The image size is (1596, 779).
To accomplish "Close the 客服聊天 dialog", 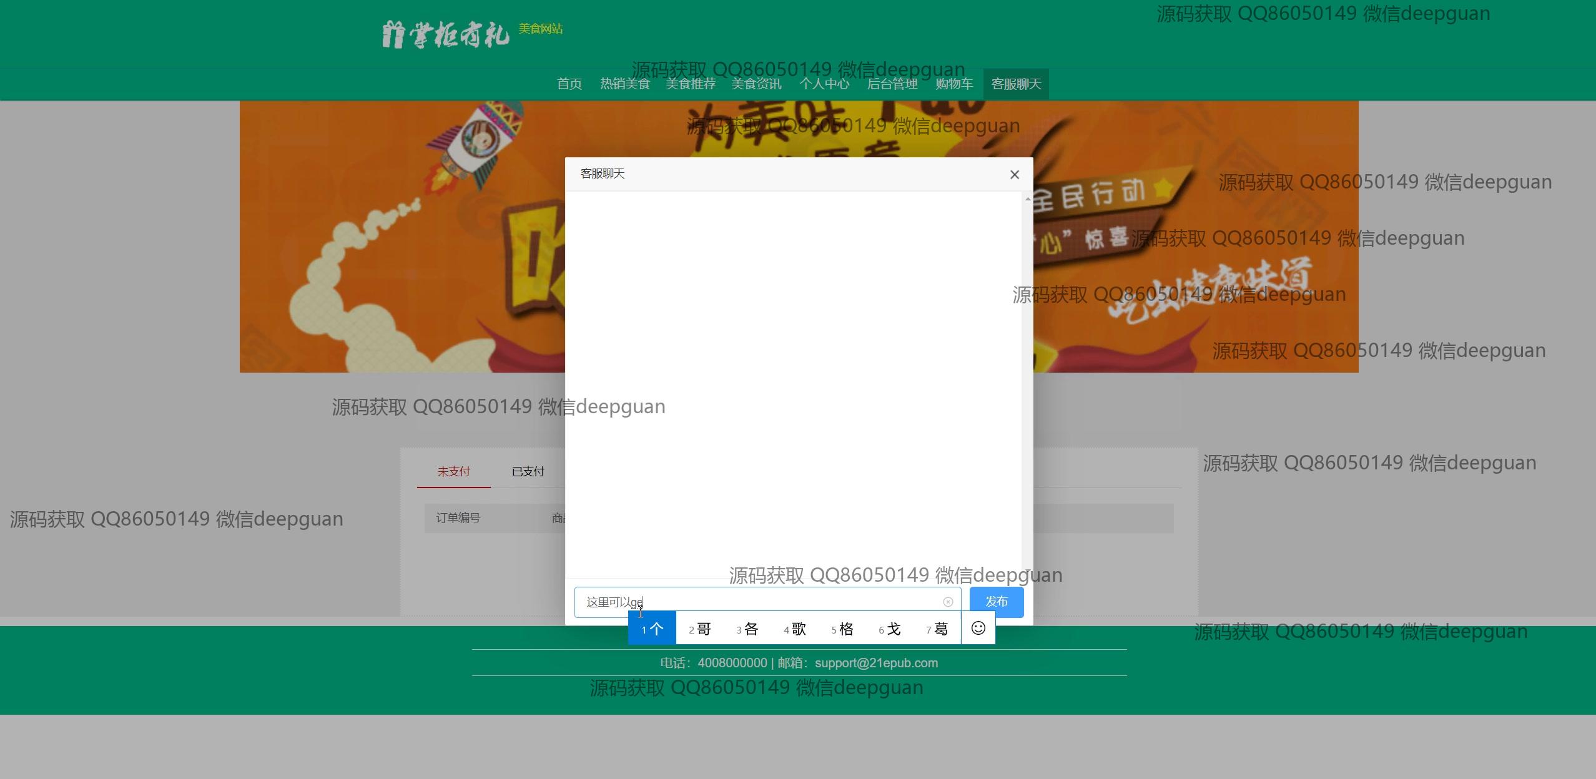I will pyautogui.click(x=1014, y=175).
